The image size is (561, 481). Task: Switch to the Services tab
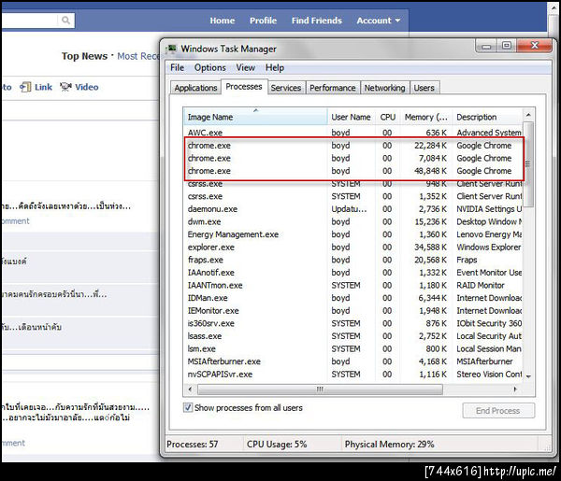click(286, 88)
